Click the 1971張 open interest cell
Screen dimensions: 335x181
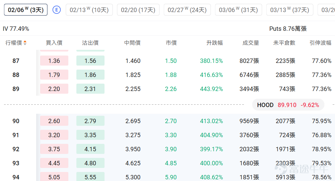[x=285, y=149]
